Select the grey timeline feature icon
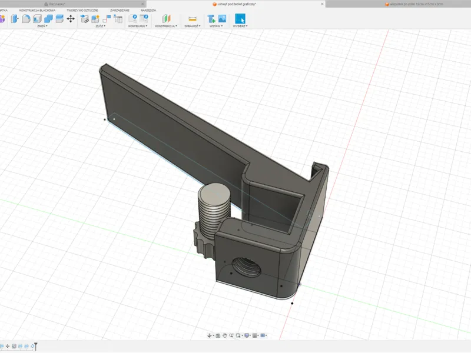The image size is (471, 353). coord(14,346)
